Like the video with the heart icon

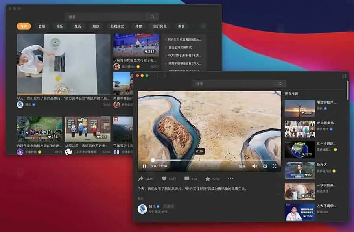(x=164, y=178)
